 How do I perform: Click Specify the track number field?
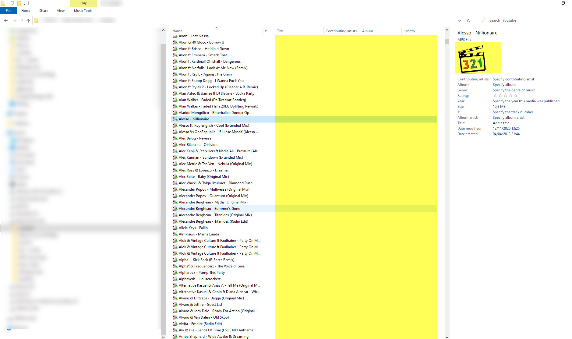(513, 112)
